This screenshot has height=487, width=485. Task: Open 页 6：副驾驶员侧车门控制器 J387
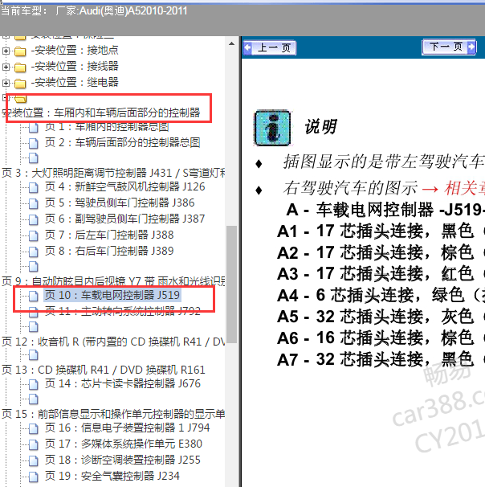pyautogui.click(x=124, y=219)
